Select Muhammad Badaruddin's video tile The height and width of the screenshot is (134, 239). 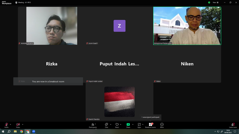187,26
